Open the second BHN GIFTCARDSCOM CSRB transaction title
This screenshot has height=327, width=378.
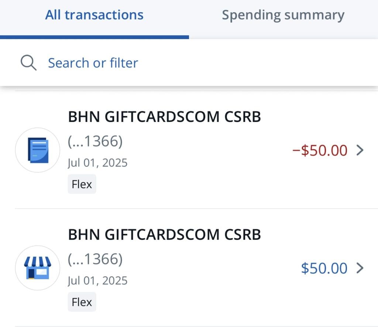point(164,235)
